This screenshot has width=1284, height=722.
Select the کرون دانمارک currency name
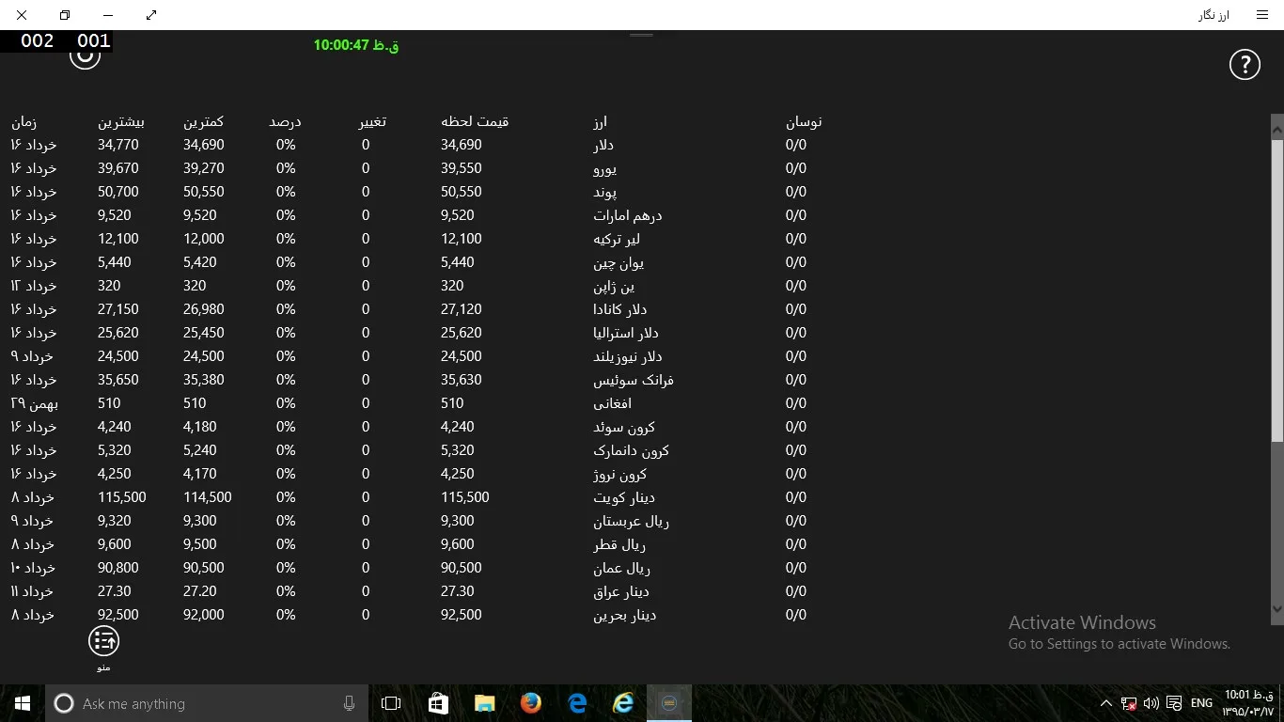pos(631,450)
